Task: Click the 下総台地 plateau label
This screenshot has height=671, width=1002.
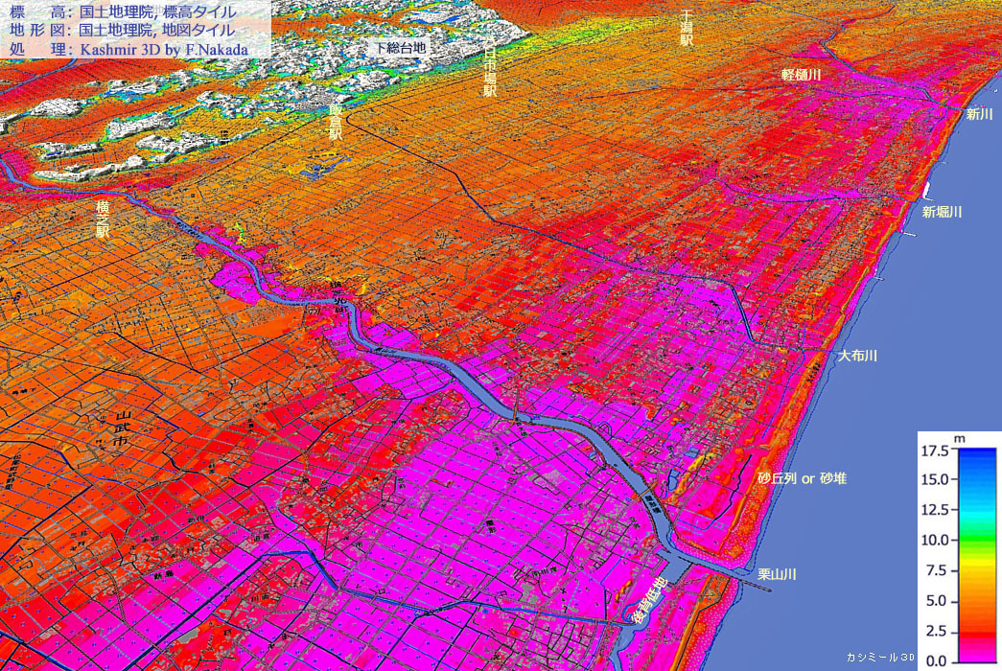Action: click(401, 47)
